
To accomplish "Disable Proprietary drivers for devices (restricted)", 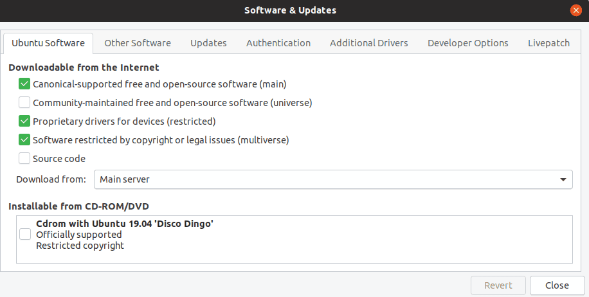I will click(24, 121).
